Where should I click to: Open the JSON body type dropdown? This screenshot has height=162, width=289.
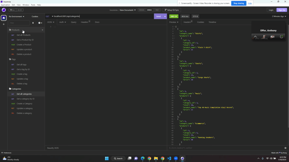(51, 22)
